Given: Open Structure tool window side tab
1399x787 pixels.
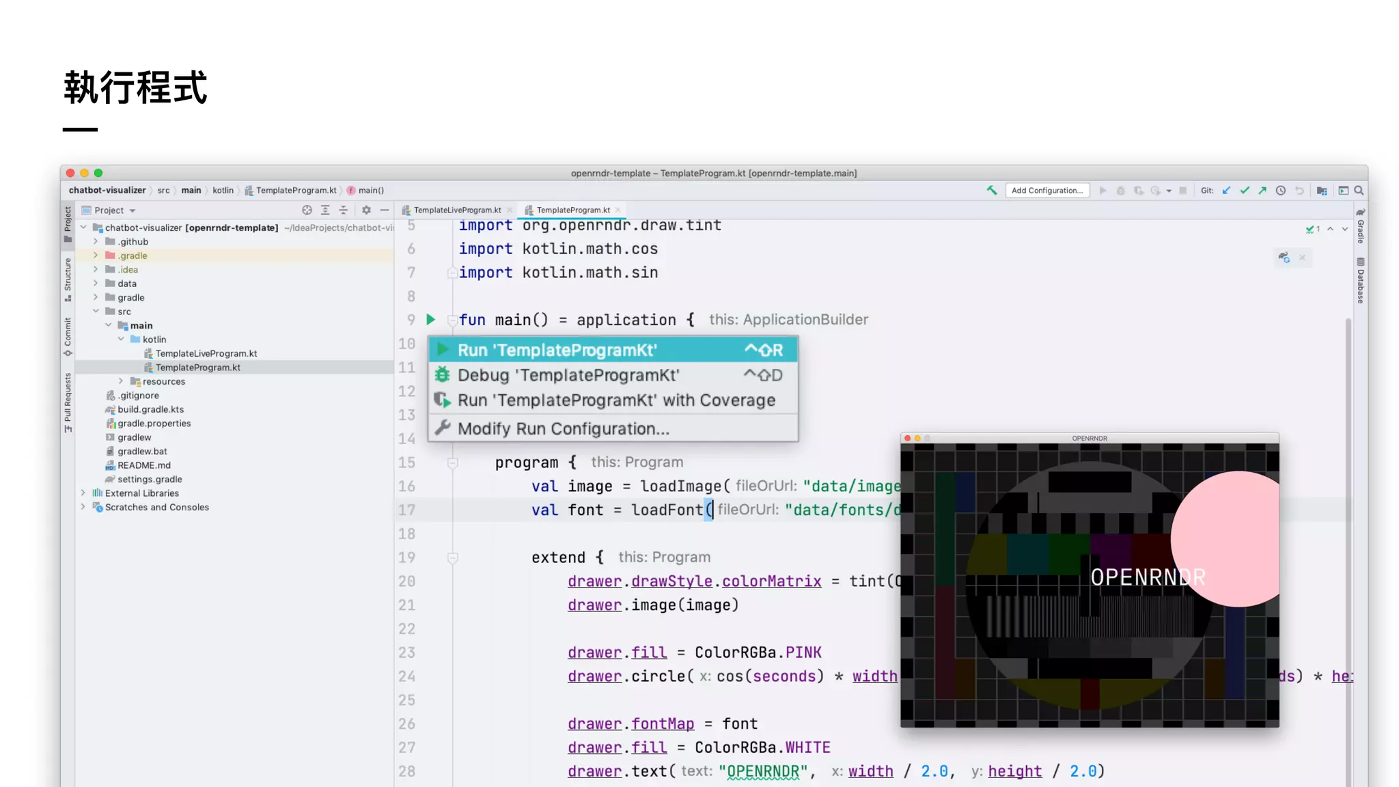Looking at the screenshot, I should [68, 279].
